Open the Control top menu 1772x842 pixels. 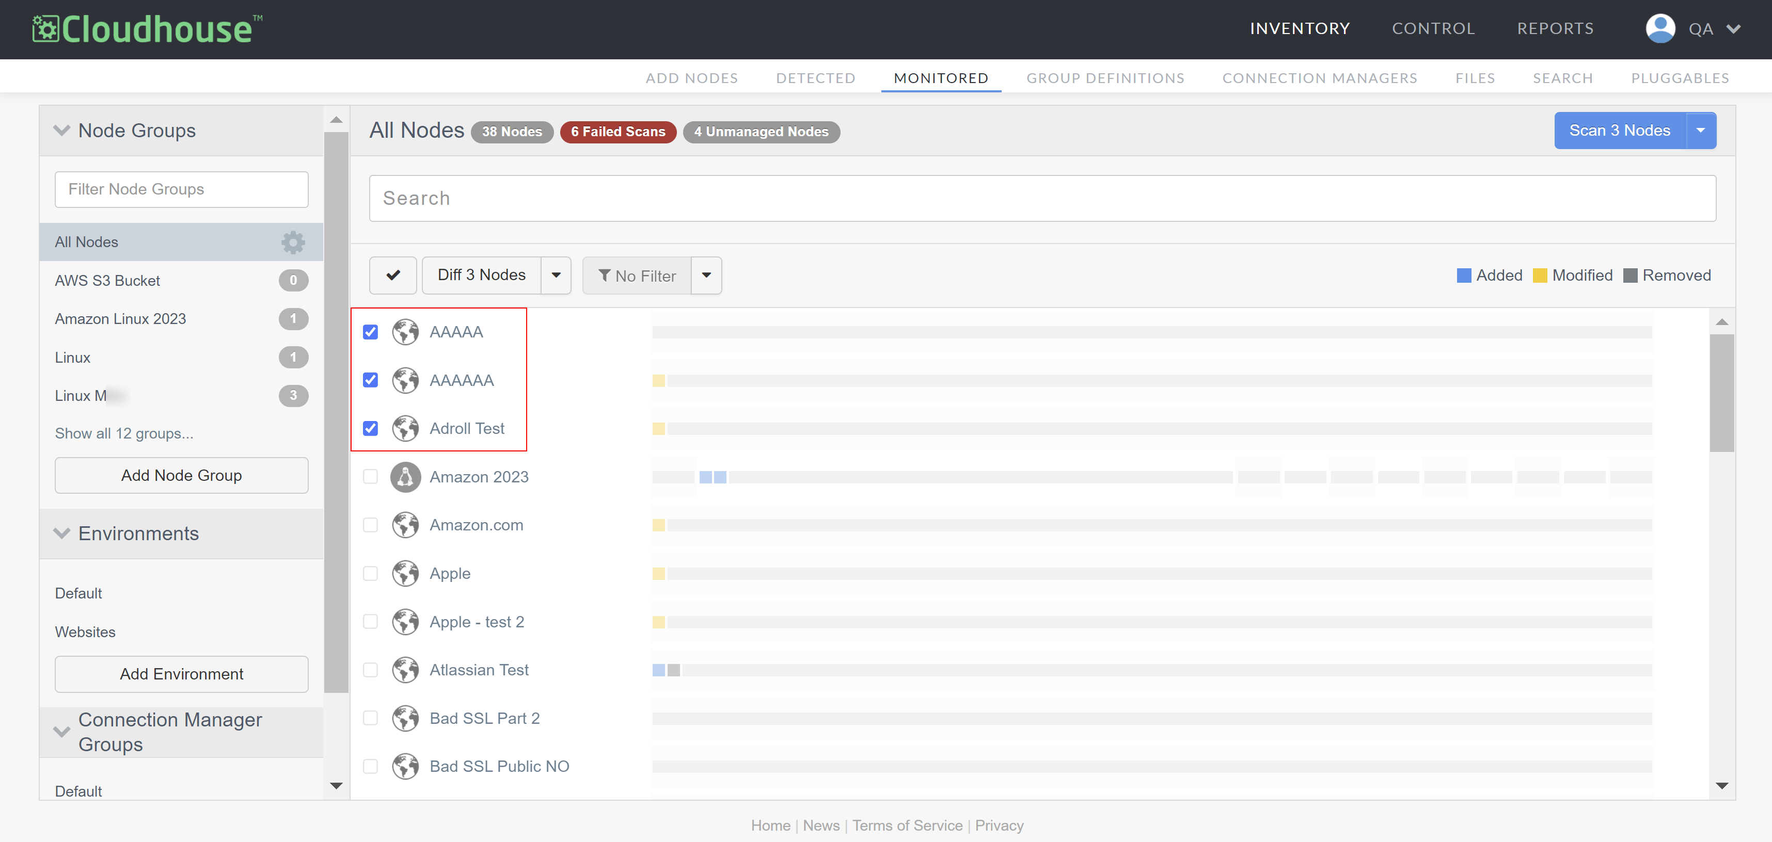[x=1434, y=29]
